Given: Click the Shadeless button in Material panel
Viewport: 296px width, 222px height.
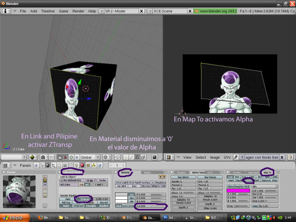Looking at the screenshot, I should pyautogui.click(x=160, y=183).
